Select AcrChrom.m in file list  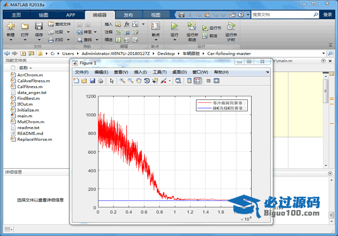[30, 75]
